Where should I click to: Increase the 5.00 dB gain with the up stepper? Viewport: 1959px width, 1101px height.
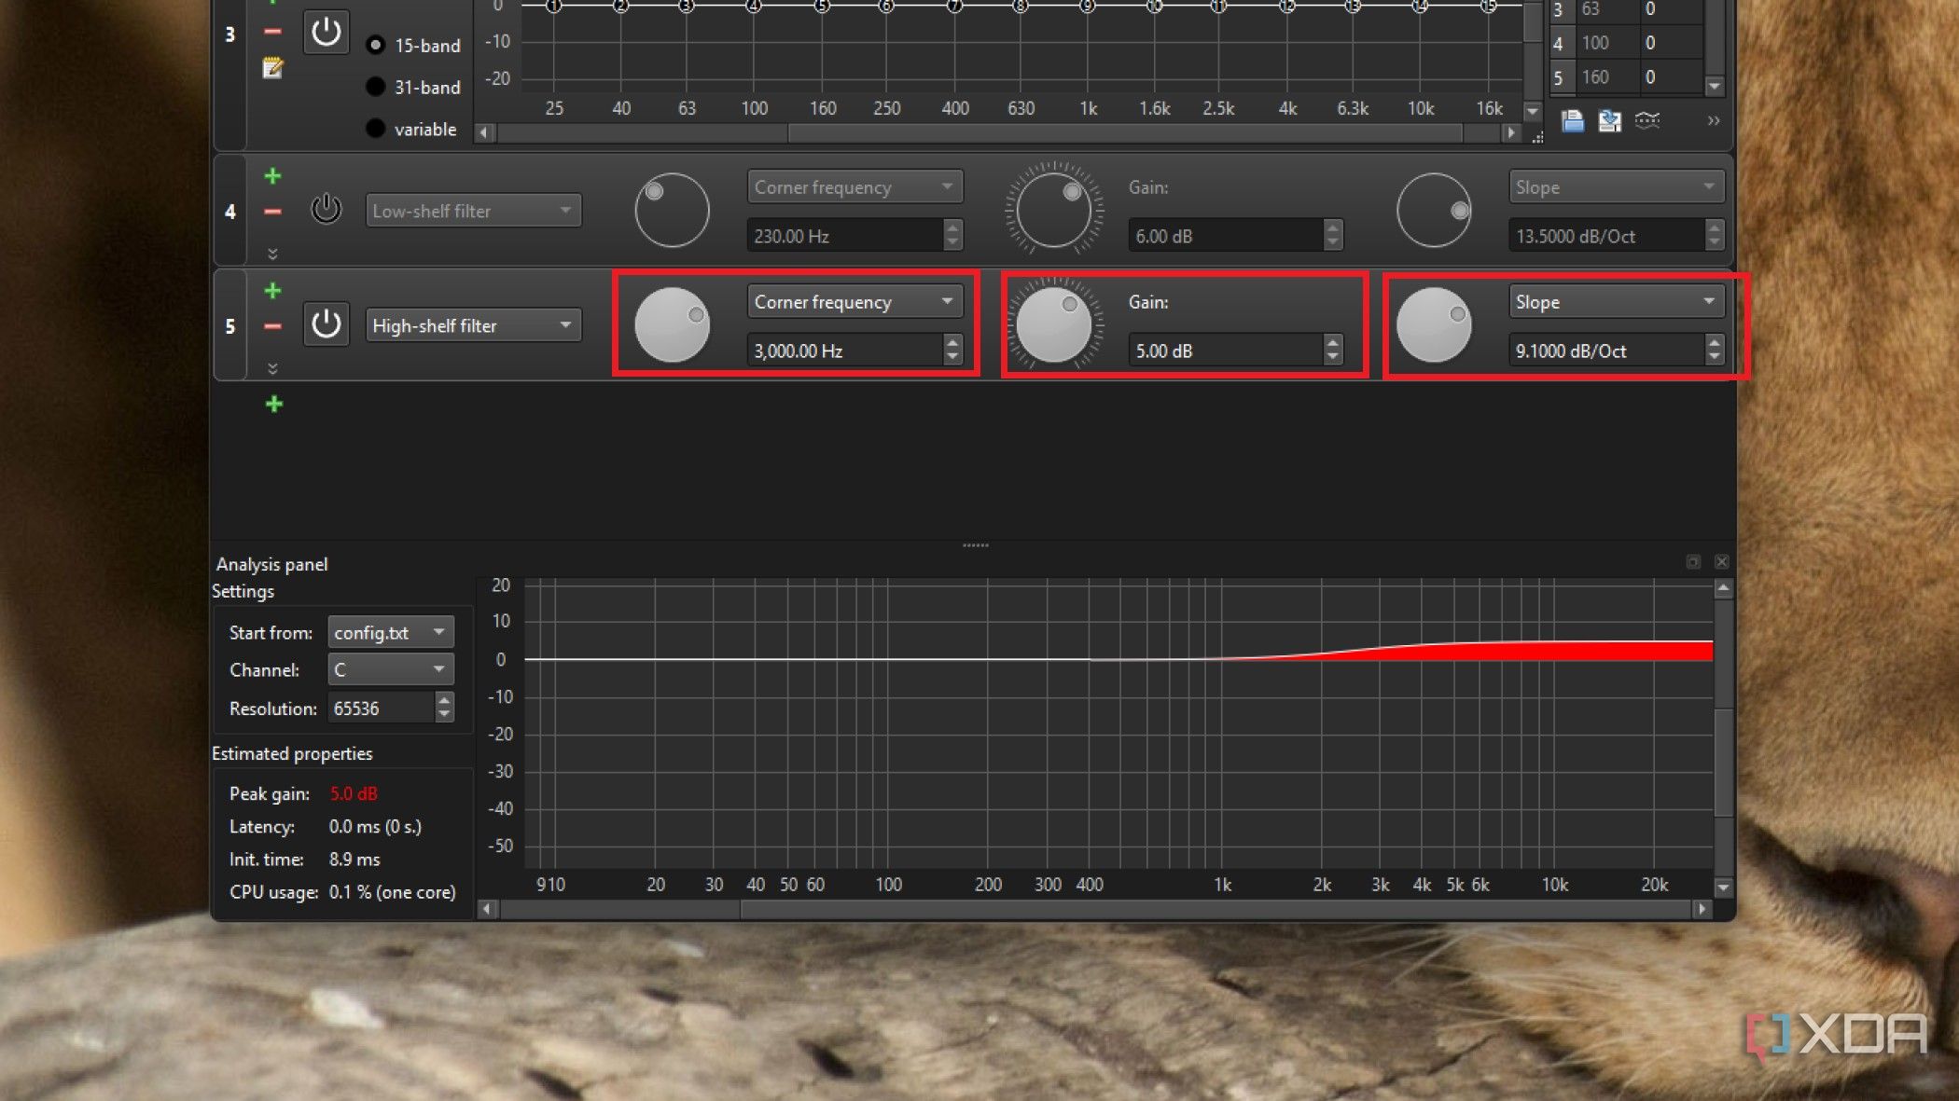[x=1332, y=344]
